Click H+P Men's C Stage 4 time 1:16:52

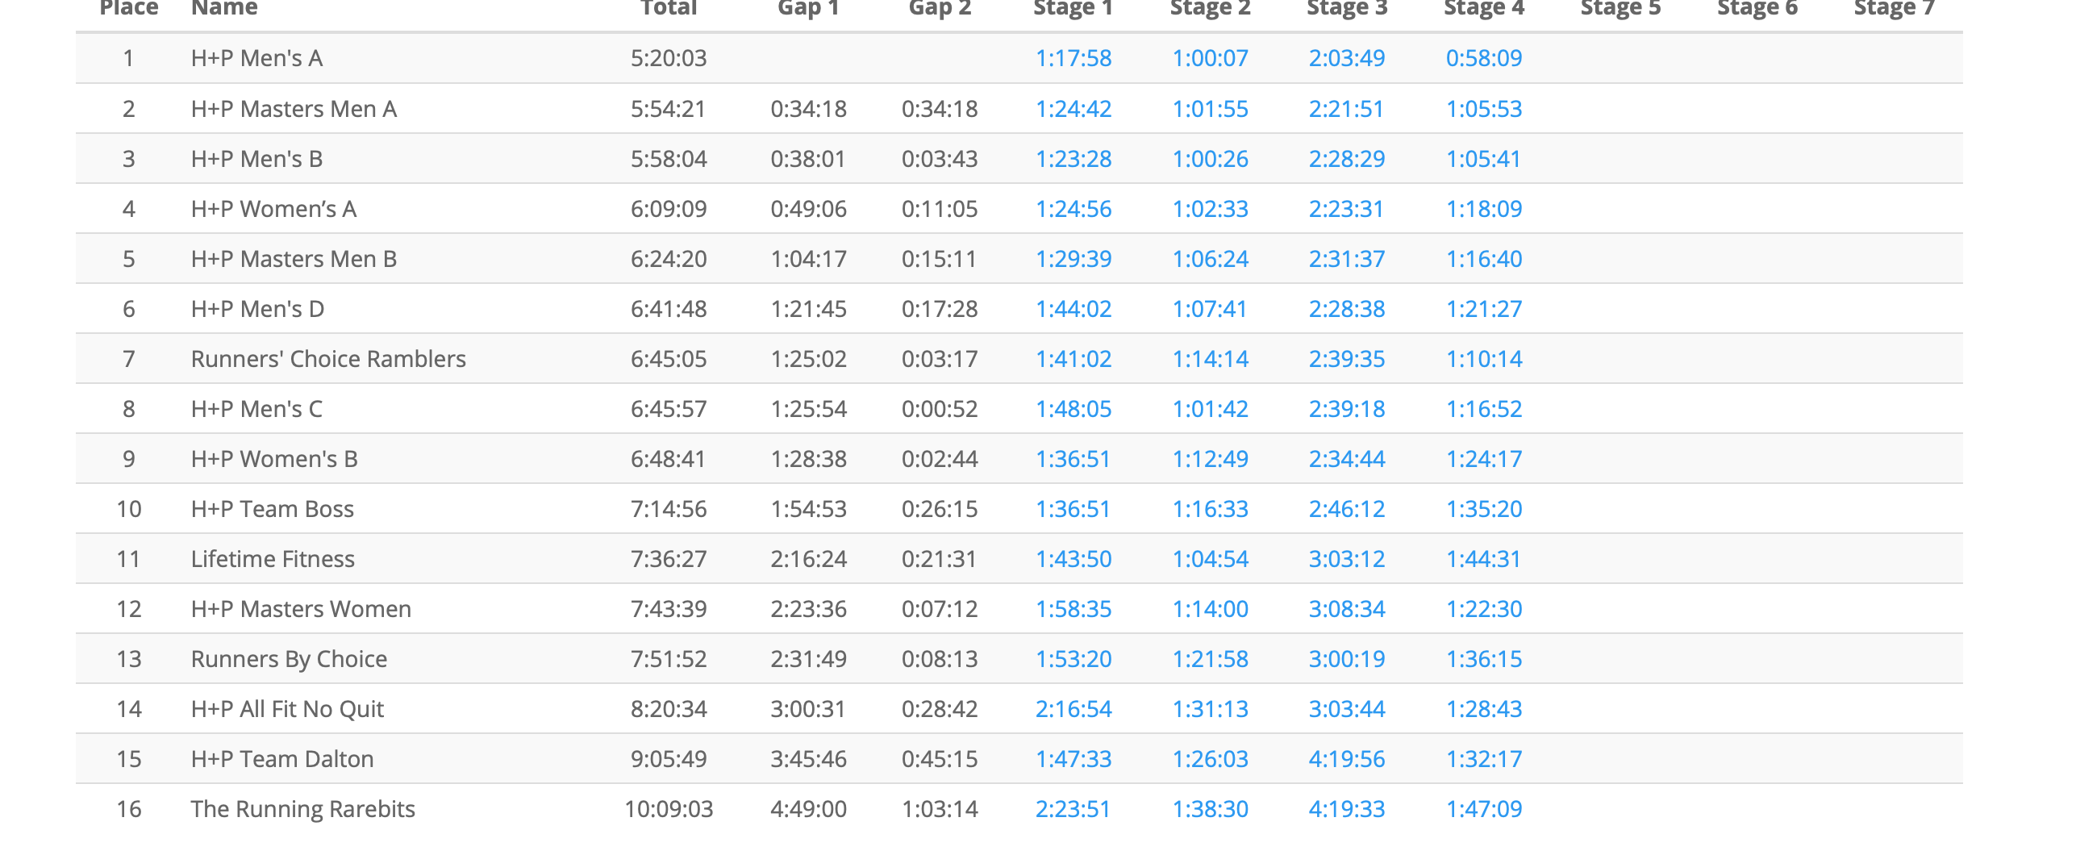point(1483,409)
